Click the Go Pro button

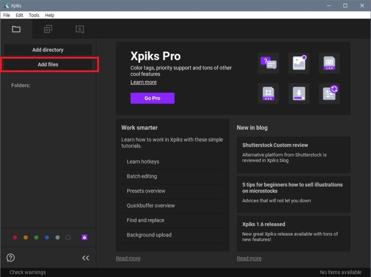[x=152, y=98]
